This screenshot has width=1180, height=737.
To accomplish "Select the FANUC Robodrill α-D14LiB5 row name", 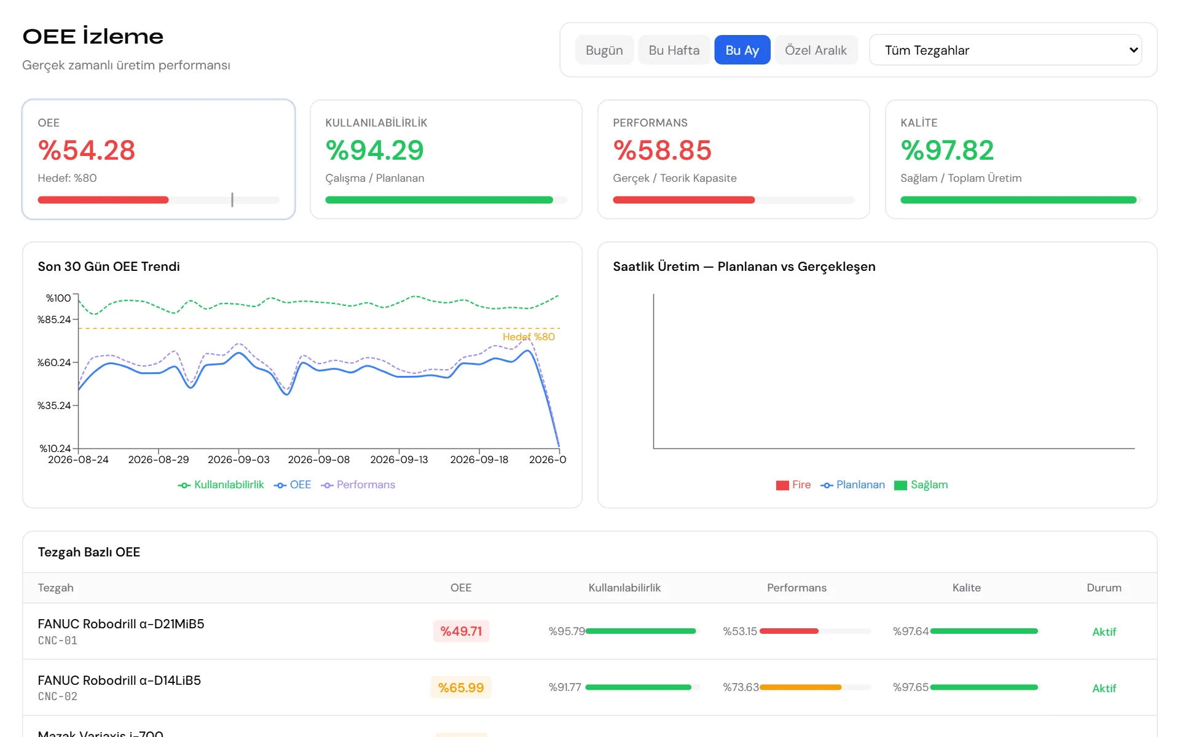I will 119,680.
